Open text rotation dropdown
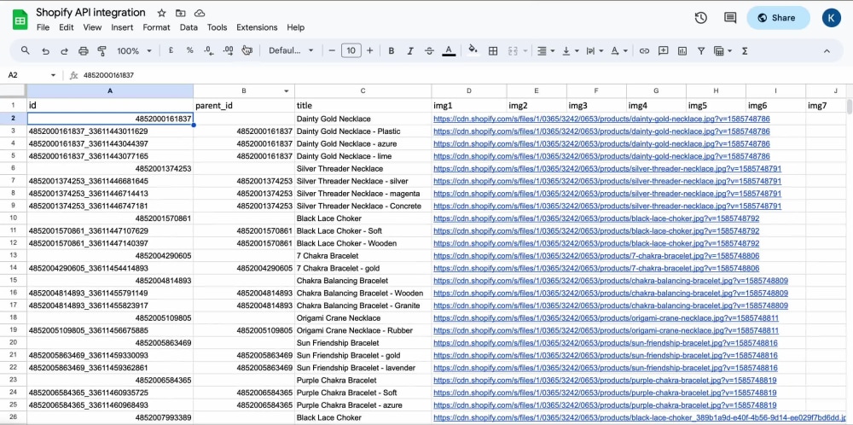The width and height of the screenshot is (853, 425). click(619, 50)
